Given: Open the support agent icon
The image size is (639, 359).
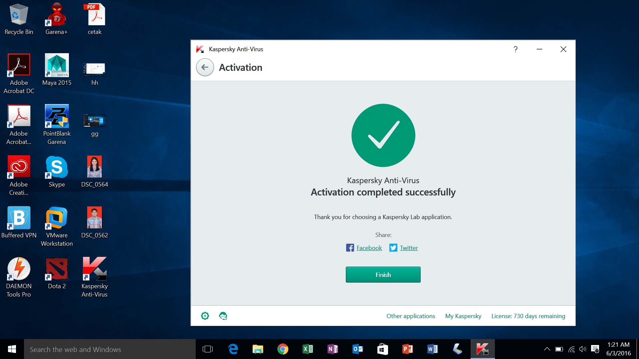Looking at the screenshot, I should click(223, 316).
